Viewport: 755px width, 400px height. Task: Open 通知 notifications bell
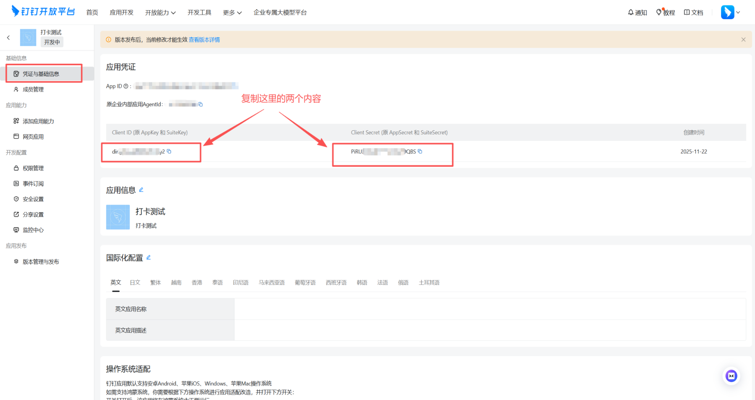(637, 13)
